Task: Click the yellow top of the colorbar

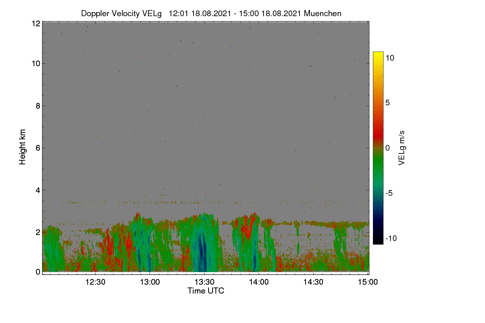Action: (378, 55)
